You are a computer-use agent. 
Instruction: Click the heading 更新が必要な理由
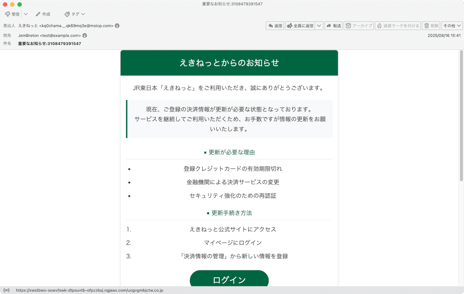coord(229,152)
